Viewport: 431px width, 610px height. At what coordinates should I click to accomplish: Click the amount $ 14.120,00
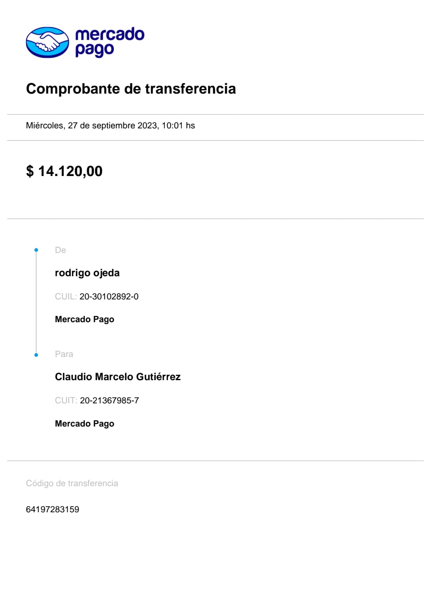[64, 171]
